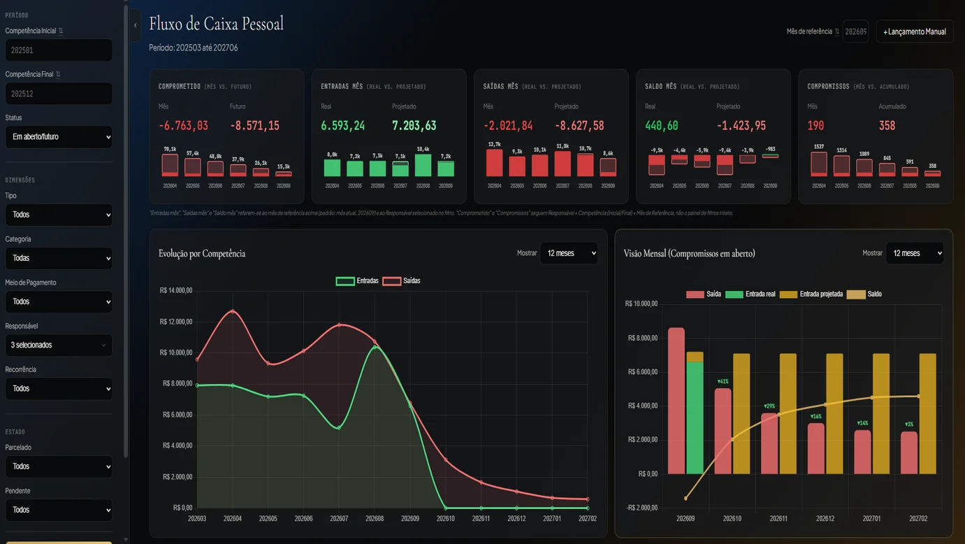965x544 pixels.
Task: Collapse the sidebar with the chevron arrow
Action: tap(135, 25)
